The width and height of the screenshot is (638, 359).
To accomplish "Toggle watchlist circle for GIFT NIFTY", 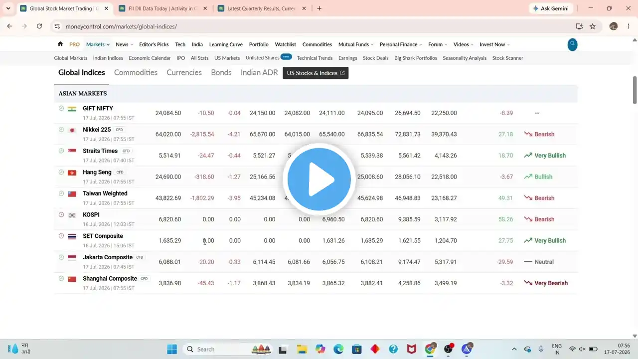I will 61,108.
